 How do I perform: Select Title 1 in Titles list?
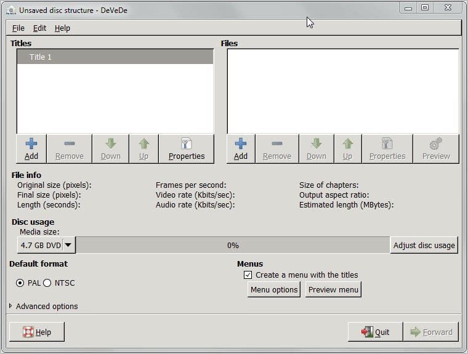115,57
